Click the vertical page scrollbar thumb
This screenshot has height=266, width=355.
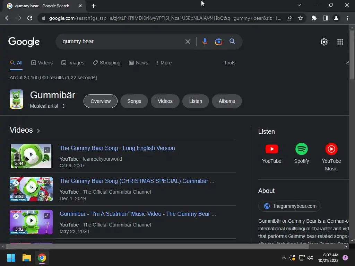pyautogui.click(x=352, y=54)
